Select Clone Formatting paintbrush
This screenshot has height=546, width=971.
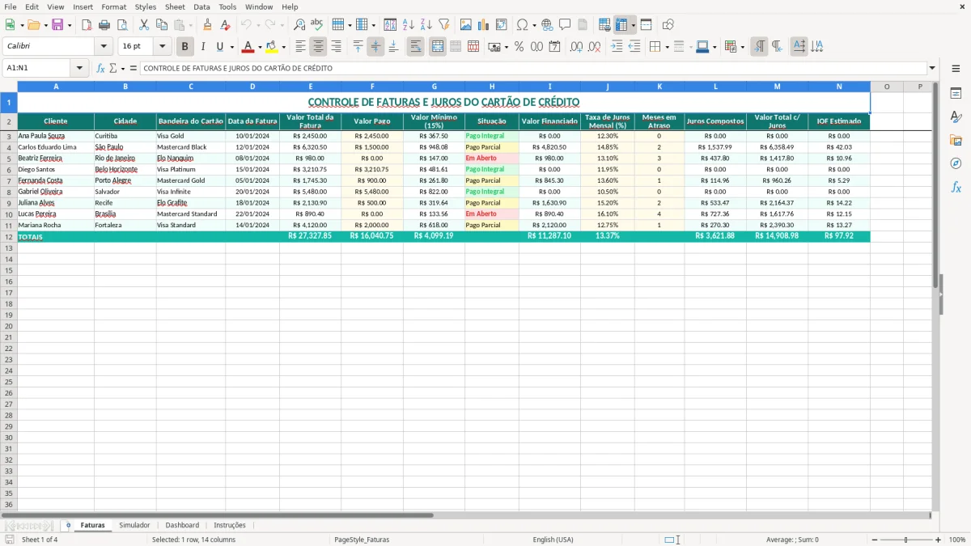tap(207, 25)
